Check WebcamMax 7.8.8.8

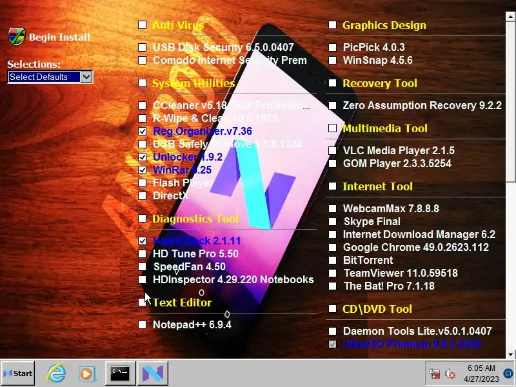click(333, 208)
